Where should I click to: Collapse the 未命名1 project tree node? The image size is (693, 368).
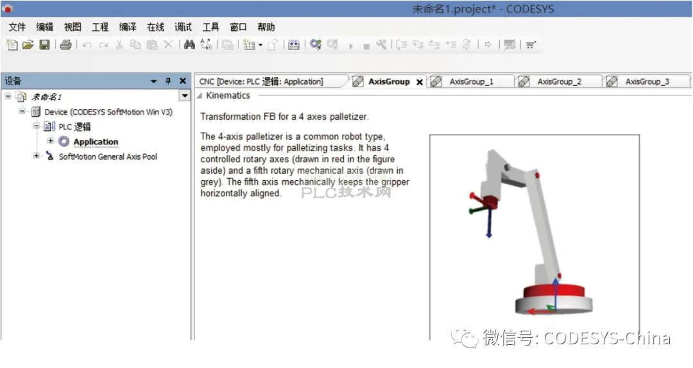[8, 96]
